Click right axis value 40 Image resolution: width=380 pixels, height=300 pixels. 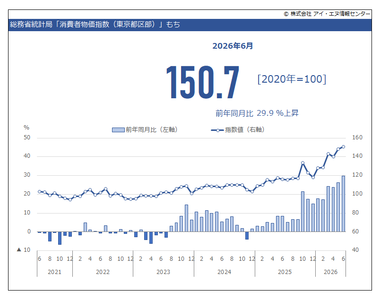coord(355,249)
